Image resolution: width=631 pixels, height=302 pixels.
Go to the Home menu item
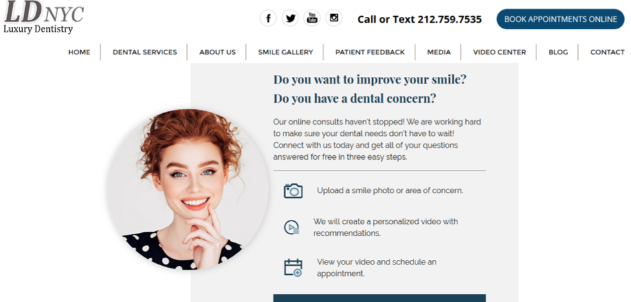tap(79, 52)
